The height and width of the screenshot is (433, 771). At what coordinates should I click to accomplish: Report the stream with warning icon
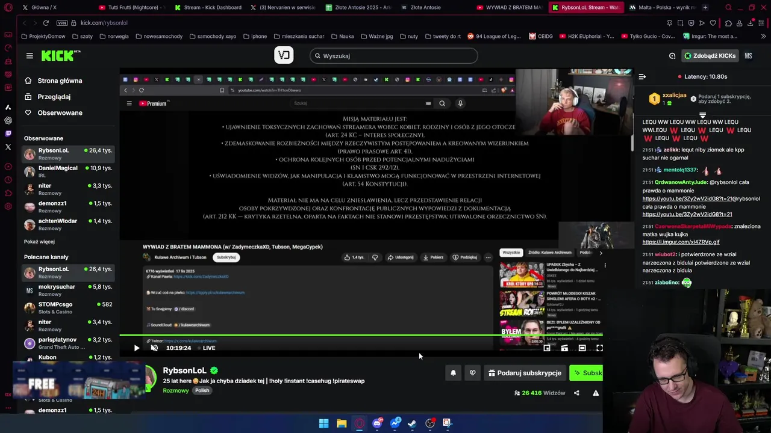tap(596, 393)
